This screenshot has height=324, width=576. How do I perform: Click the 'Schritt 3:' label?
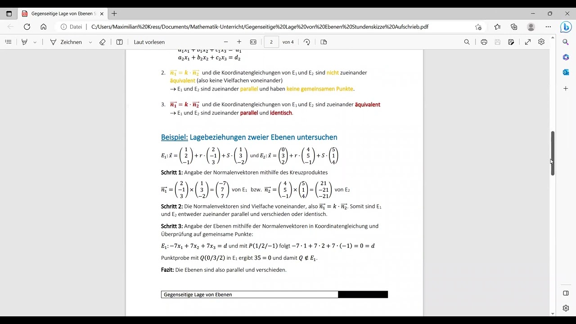pyautogui.click(x=172, y=226)
